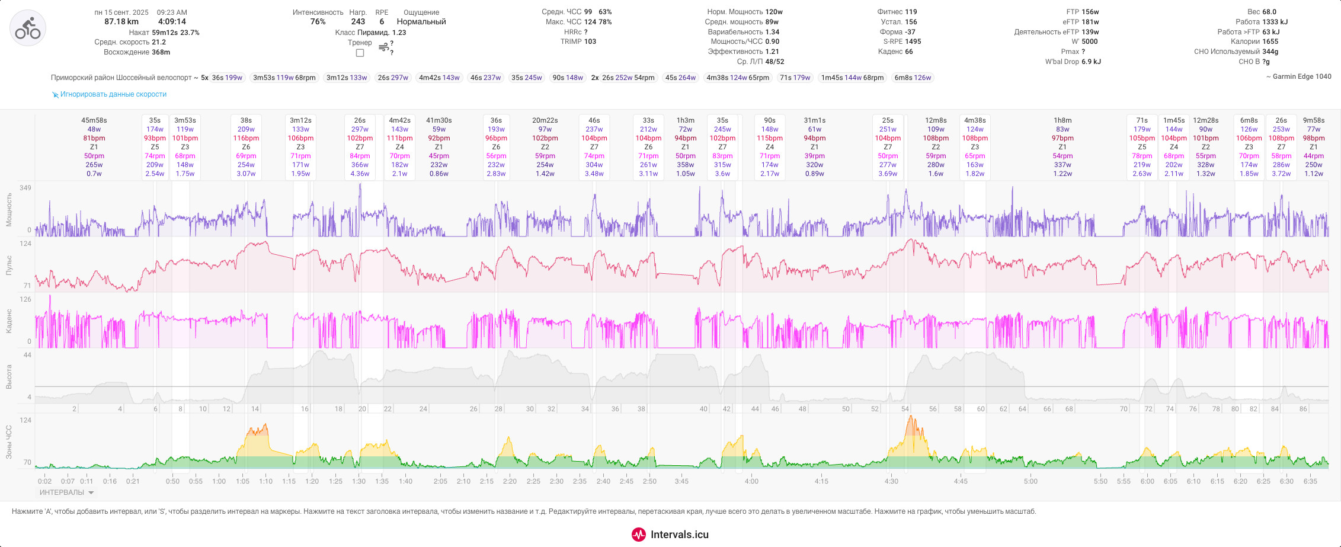Click the Игнорировать данные скорости link
The width and height of the screenshot is (1341, 547).
tap(113, 94)
